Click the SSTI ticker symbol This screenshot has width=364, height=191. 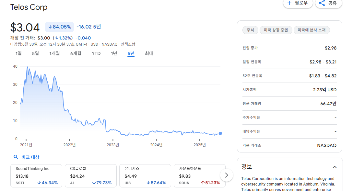click(20, 183)
